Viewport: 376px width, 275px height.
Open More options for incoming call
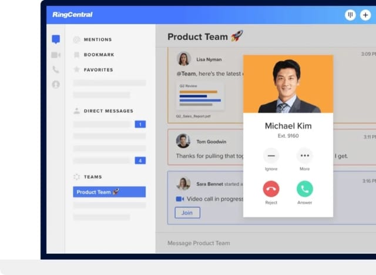(304, 156)
